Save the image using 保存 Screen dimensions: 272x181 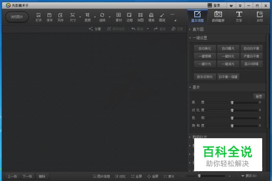click(50, 17)
